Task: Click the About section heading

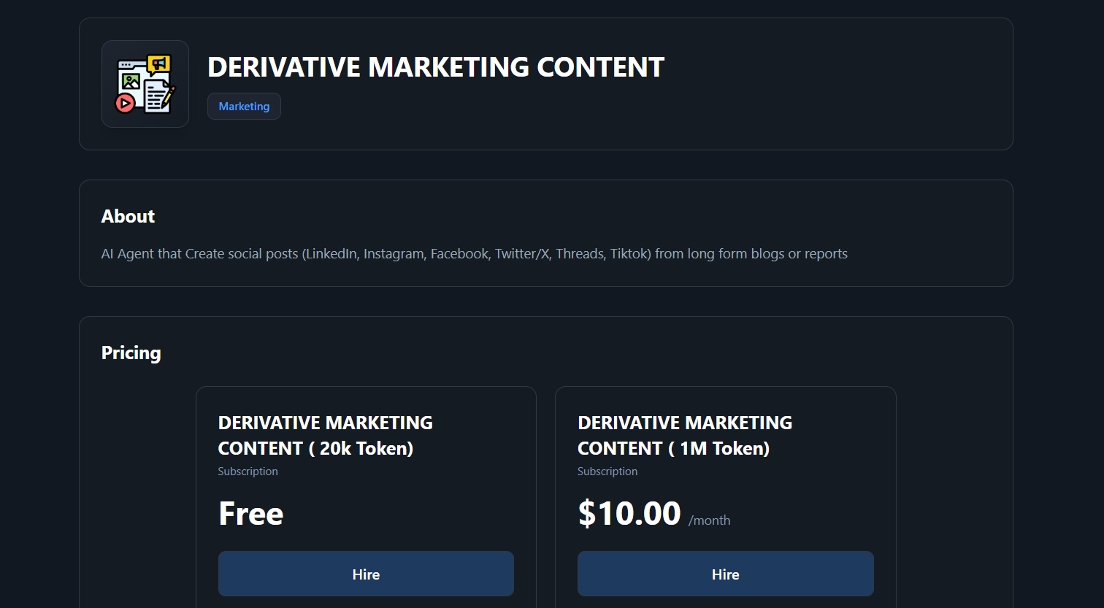Action: 128,216
